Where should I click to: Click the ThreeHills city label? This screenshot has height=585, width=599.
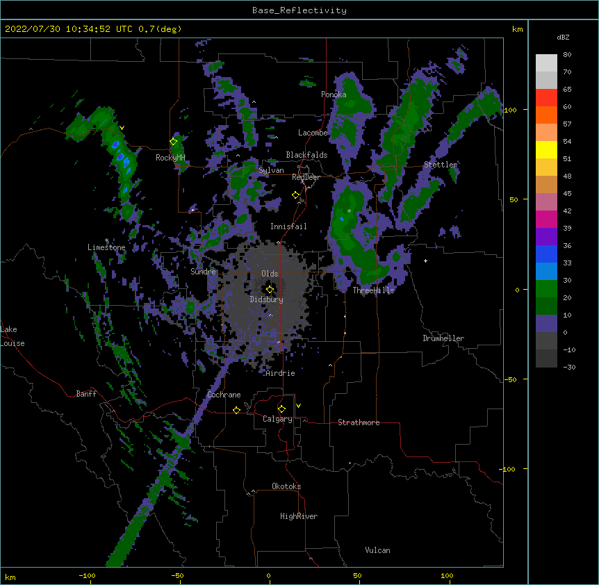coord(373,290)
